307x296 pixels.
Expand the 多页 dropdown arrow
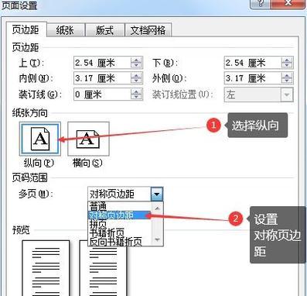coord(157,194)
